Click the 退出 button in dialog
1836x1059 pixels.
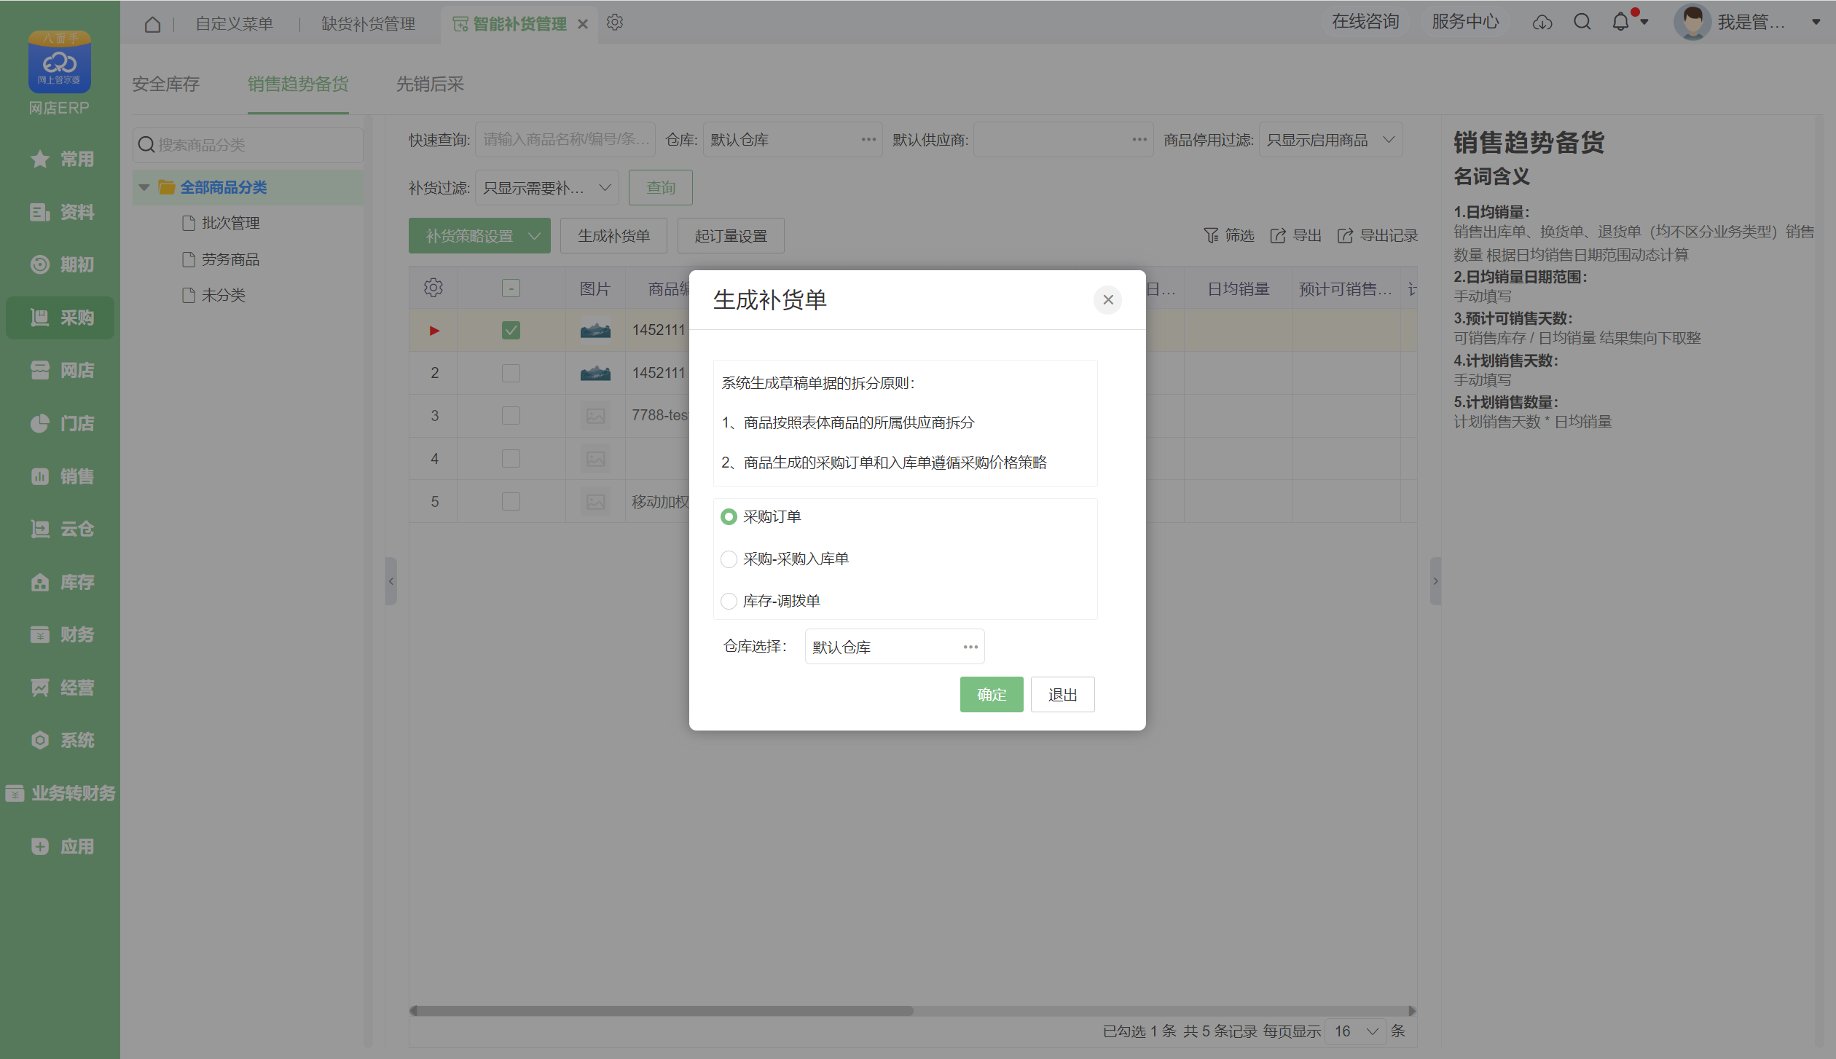pyautogui.click(x=1062, y=694)
